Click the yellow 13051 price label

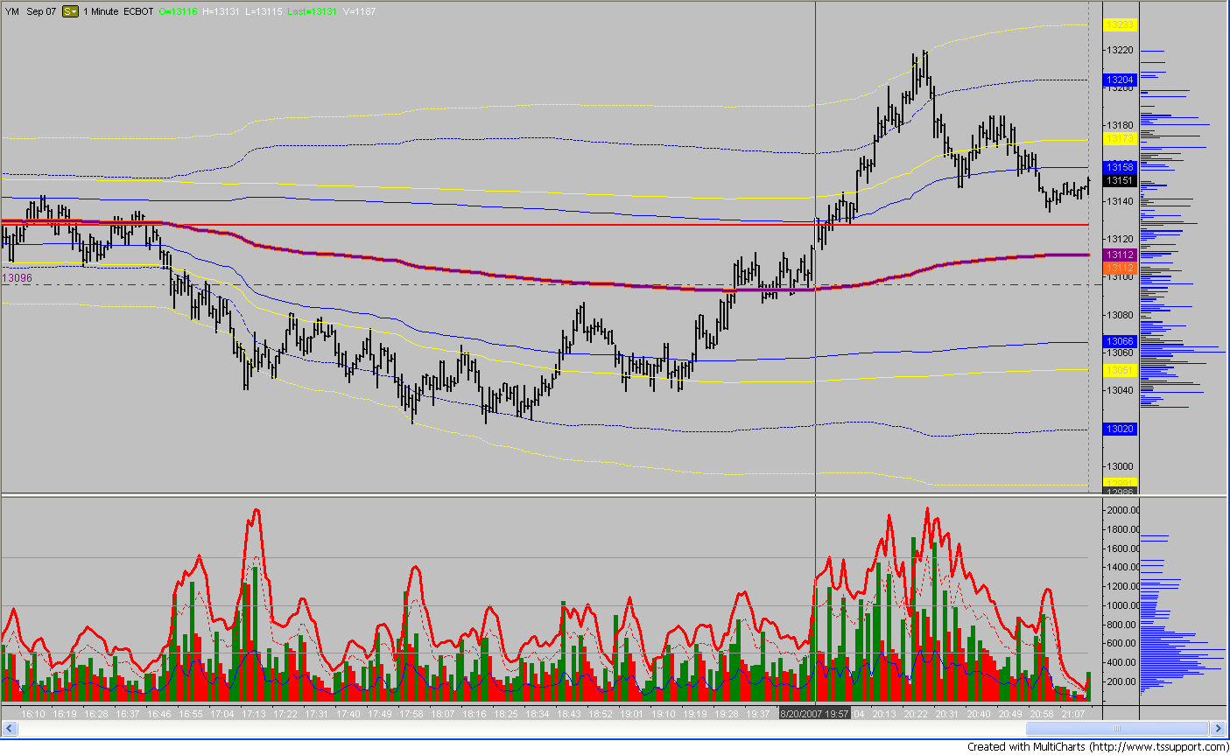pos(1120,371)
